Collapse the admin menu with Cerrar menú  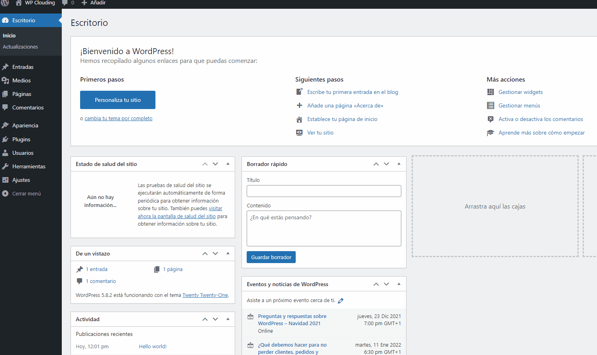(x=26, y=193)
